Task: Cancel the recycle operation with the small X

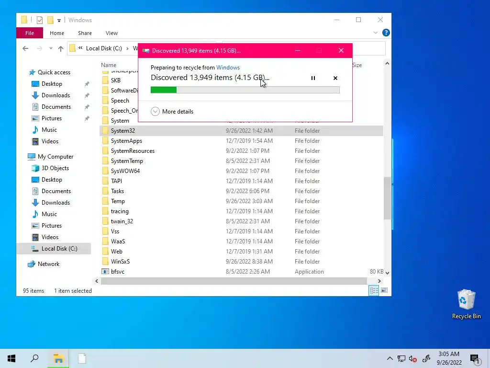Action: (335, 78)
